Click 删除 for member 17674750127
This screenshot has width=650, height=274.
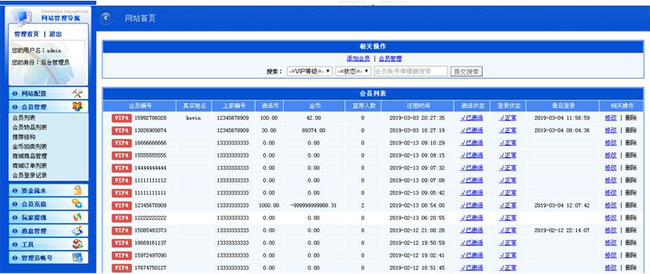coord(631,268)
